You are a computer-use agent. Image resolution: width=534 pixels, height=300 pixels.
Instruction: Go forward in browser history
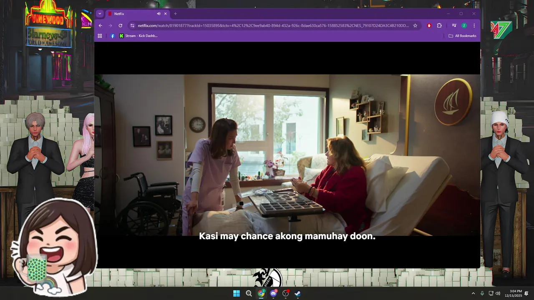pyautogui.click(x=110, y=25)
